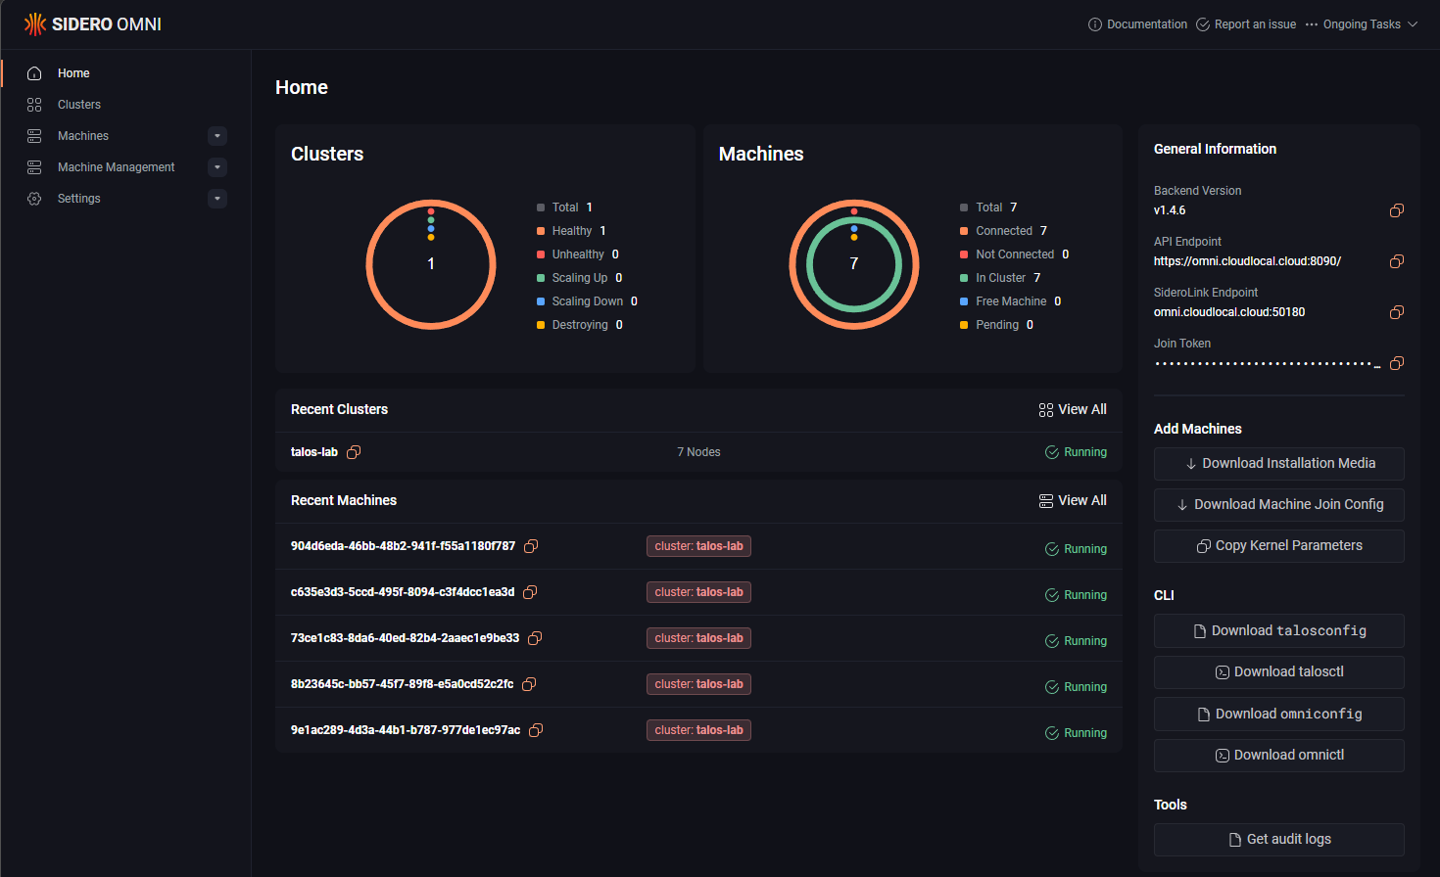Click the cluster: talos-lab tag on first machine
The width and height of the screenshot is (1440, 877).
pos(698,546)
